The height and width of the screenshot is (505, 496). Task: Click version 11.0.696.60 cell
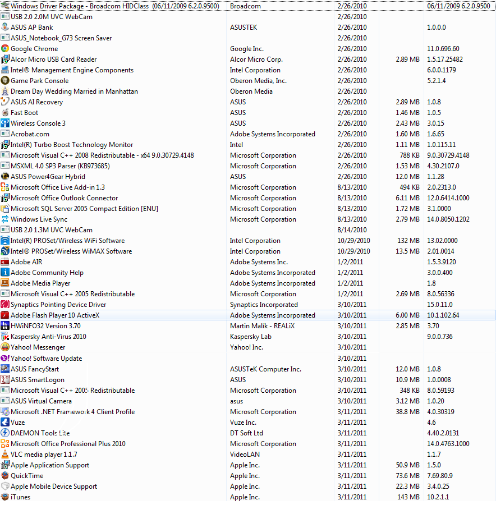(443, 49)
